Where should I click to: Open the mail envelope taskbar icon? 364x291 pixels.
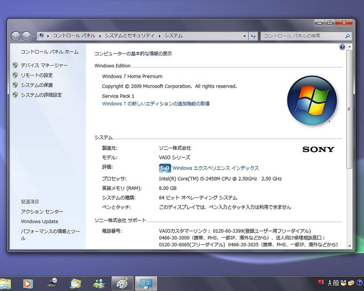click(x=75, y=284)
